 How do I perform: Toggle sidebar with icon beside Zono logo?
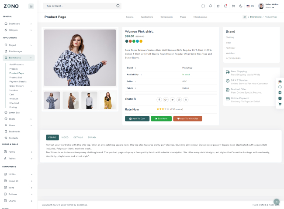pyautogui.click(x=31, y=6)
